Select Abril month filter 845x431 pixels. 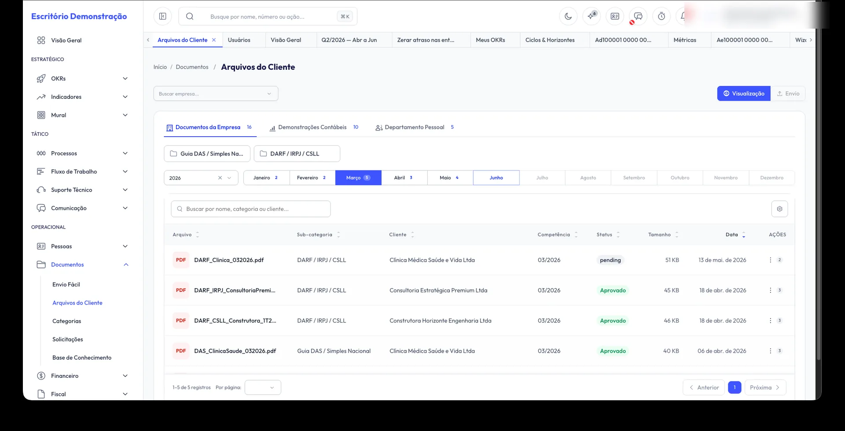click(404, 178)
